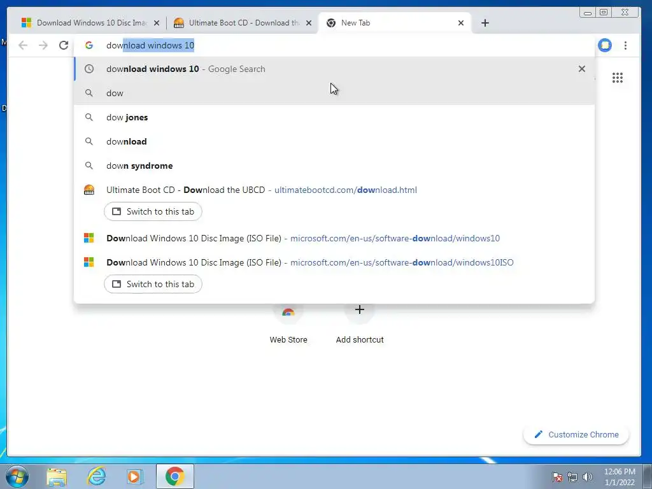This screenshot has width=652, height=489.
Task: Close the New Tab tab
Action: coord(461,24)
